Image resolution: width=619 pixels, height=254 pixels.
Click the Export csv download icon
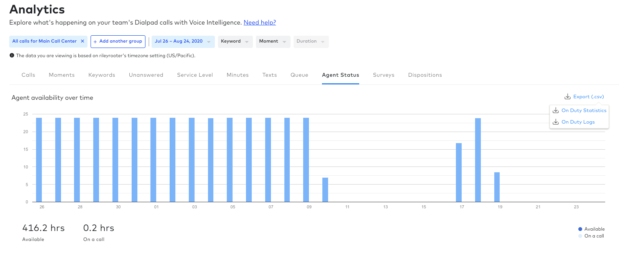point(568,97)
